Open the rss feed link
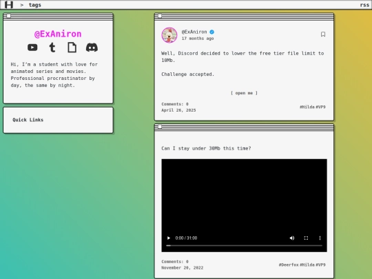Viewport: 372px width, 279px height. tap(364, 5)
